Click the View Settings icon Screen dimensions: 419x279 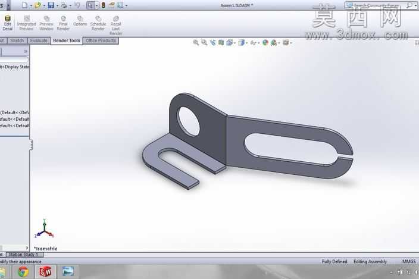(x=286, y=42)
